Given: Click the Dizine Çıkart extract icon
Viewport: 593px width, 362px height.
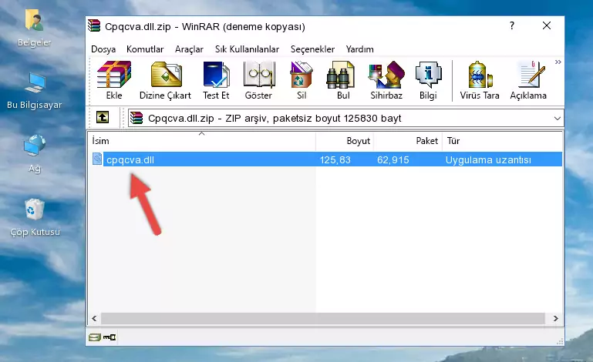Looking at the screenshot, I should point(165,80).
